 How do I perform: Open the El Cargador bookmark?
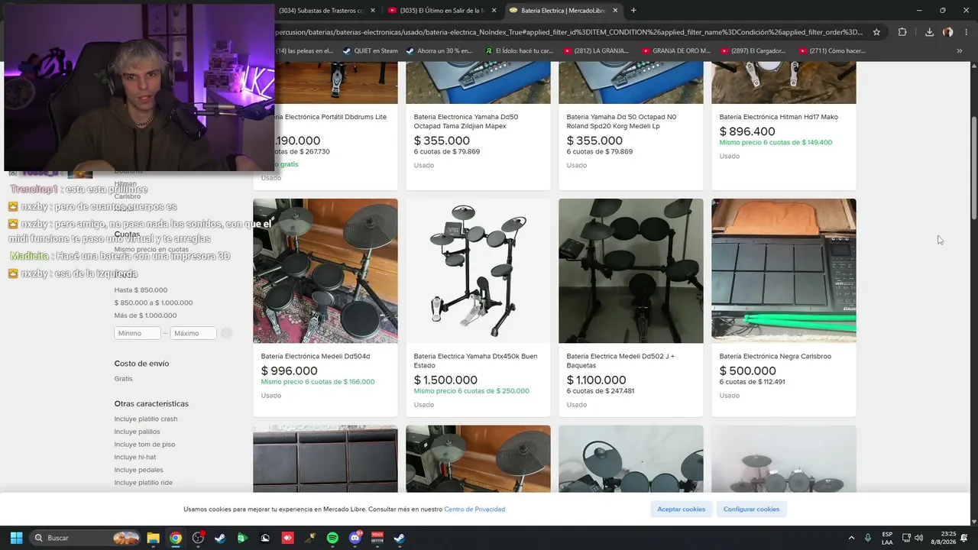pos(753,51)
